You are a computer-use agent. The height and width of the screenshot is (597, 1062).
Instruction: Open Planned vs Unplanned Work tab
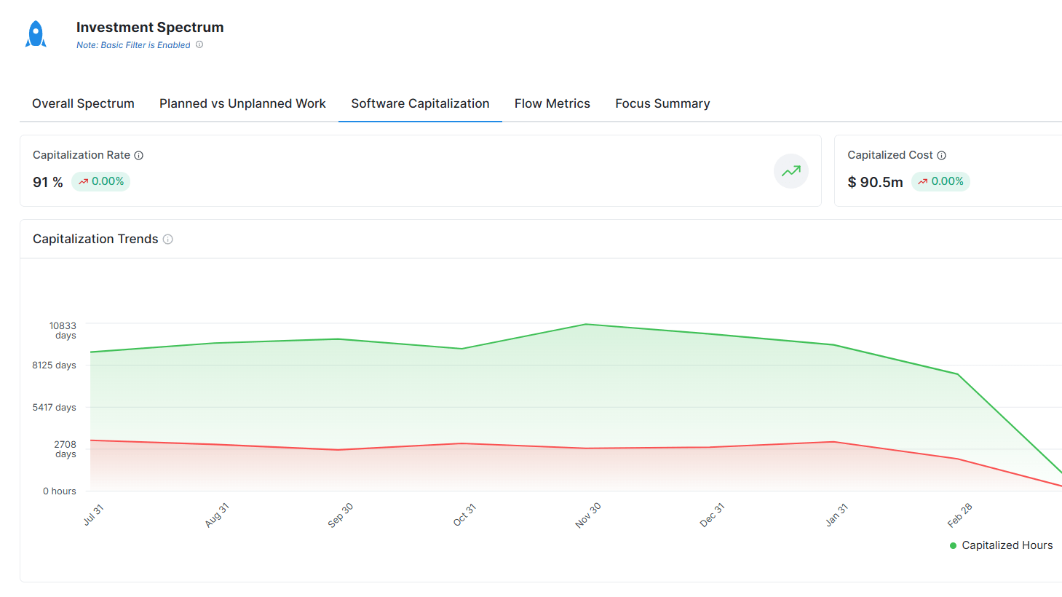point(242,103)
